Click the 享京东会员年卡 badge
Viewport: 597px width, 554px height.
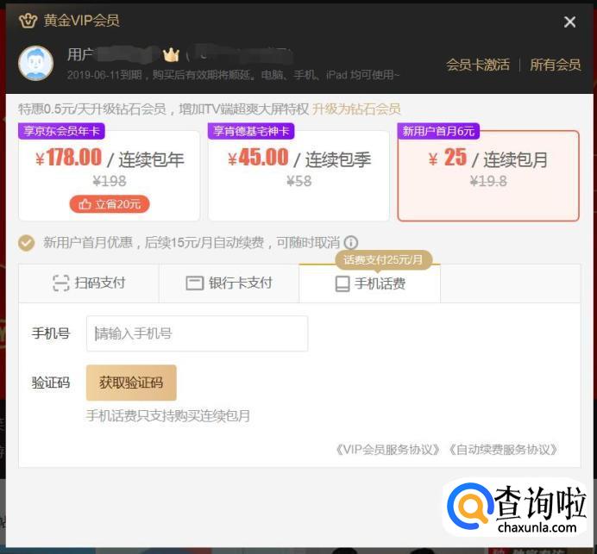click(x=61, y=131)
